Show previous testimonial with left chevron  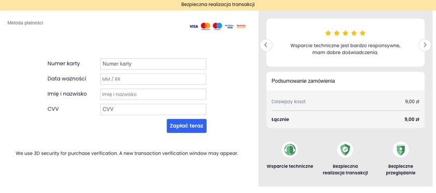pos(266,45)
